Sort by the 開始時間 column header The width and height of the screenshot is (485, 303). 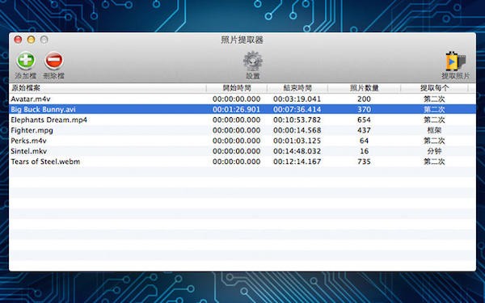(x=237, y=88)
